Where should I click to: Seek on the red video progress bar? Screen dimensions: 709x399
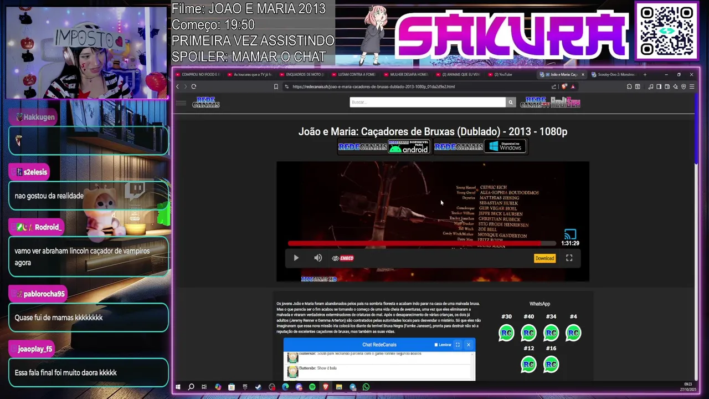point(422,243)
